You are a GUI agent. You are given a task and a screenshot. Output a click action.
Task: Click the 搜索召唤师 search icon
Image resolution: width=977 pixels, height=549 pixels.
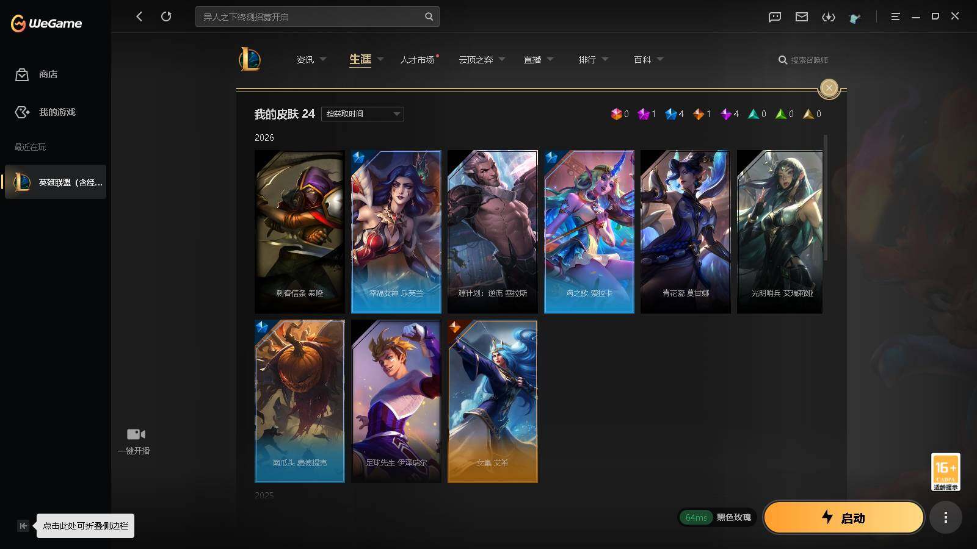(783, 60)
